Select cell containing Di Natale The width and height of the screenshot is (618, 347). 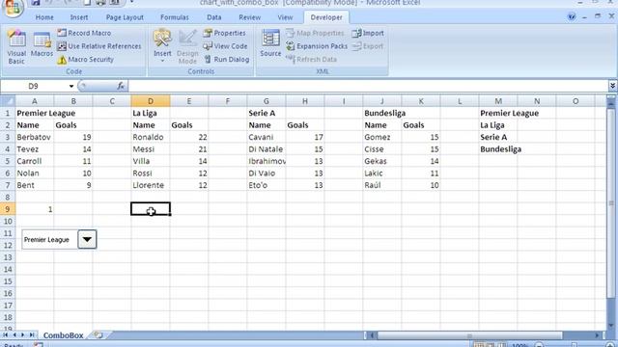pos(267,149)
